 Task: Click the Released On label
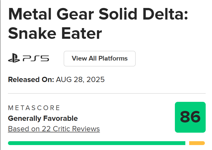click(31, 80)
